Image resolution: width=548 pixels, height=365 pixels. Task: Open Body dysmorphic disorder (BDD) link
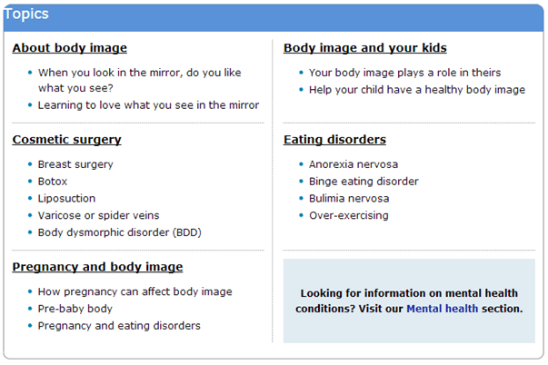[x=119, y=232]
